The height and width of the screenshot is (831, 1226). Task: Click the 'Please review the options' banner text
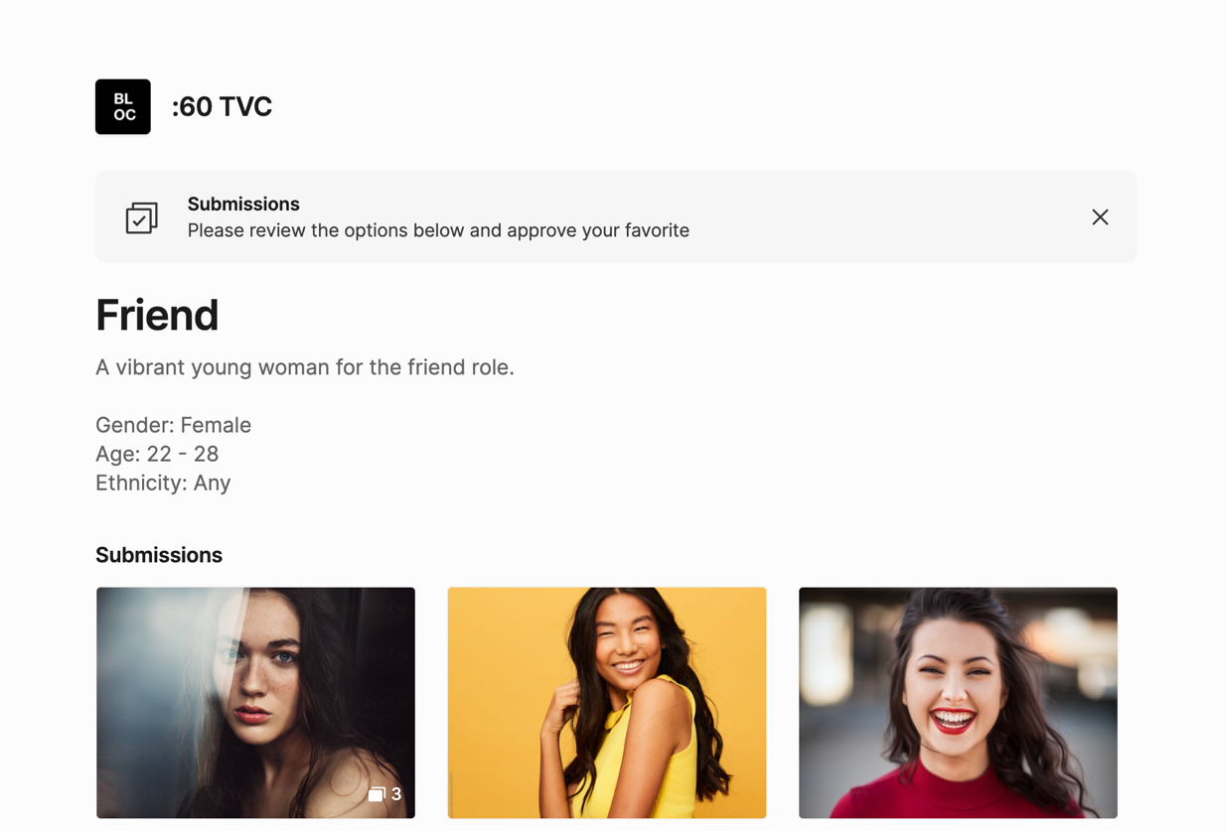(438, 230)
